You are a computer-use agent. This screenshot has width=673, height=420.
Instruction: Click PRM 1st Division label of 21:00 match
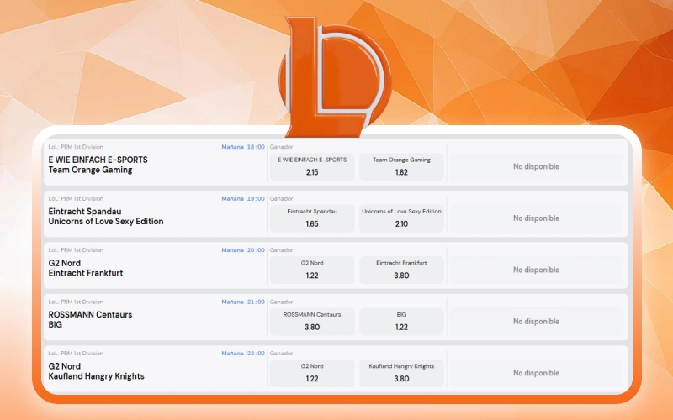point(76,302)
